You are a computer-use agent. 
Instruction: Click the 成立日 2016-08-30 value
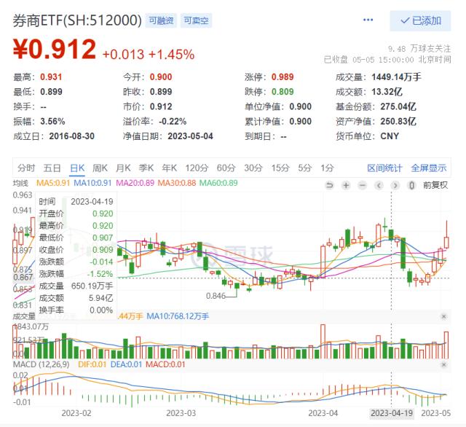(x=71, y=136)
